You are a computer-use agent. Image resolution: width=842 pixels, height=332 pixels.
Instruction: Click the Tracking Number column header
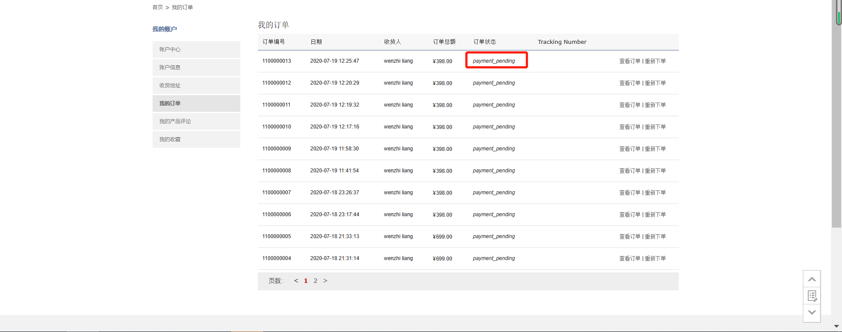point(562,42)
